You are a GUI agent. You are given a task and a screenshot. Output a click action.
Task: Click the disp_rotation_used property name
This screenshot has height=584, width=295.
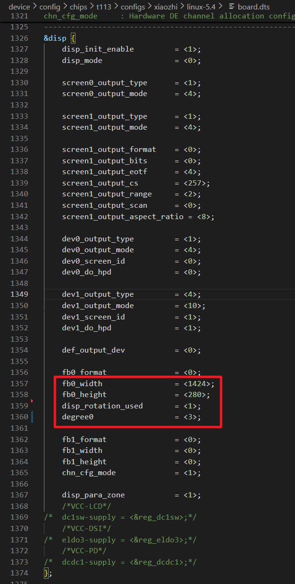[x=102, y=406]
